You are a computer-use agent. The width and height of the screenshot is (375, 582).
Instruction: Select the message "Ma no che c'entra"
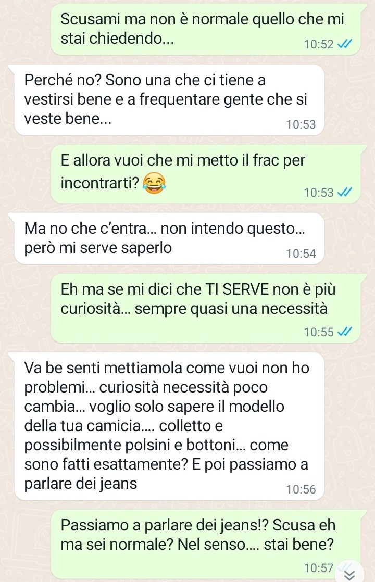click(x=169, y=238)
